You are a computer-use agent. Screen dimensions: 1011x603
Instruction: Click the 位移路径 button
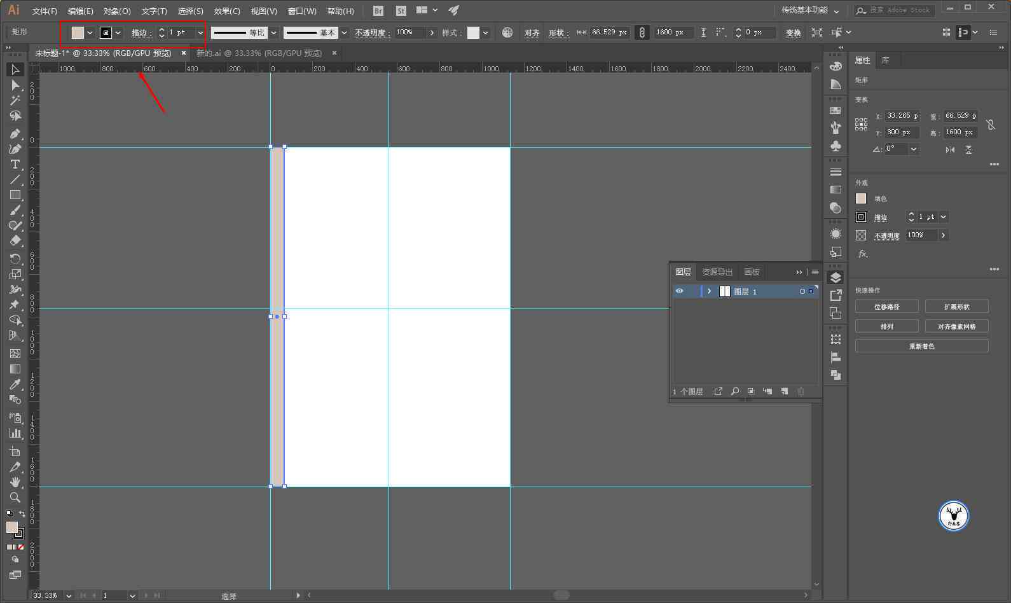click(886, 307)
